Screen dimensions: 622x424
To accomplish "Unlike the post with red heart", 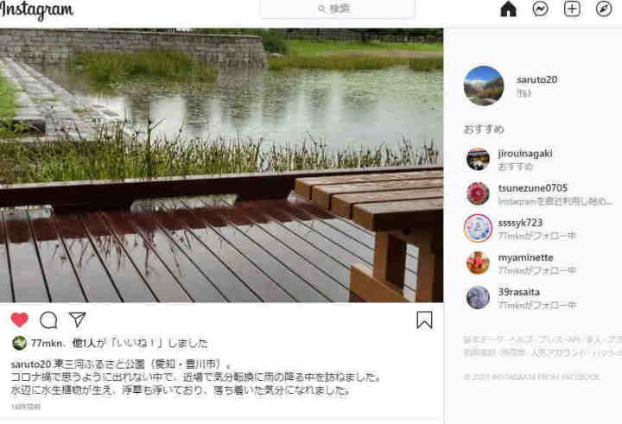I will pyautogui.click(x=19, y=320).
